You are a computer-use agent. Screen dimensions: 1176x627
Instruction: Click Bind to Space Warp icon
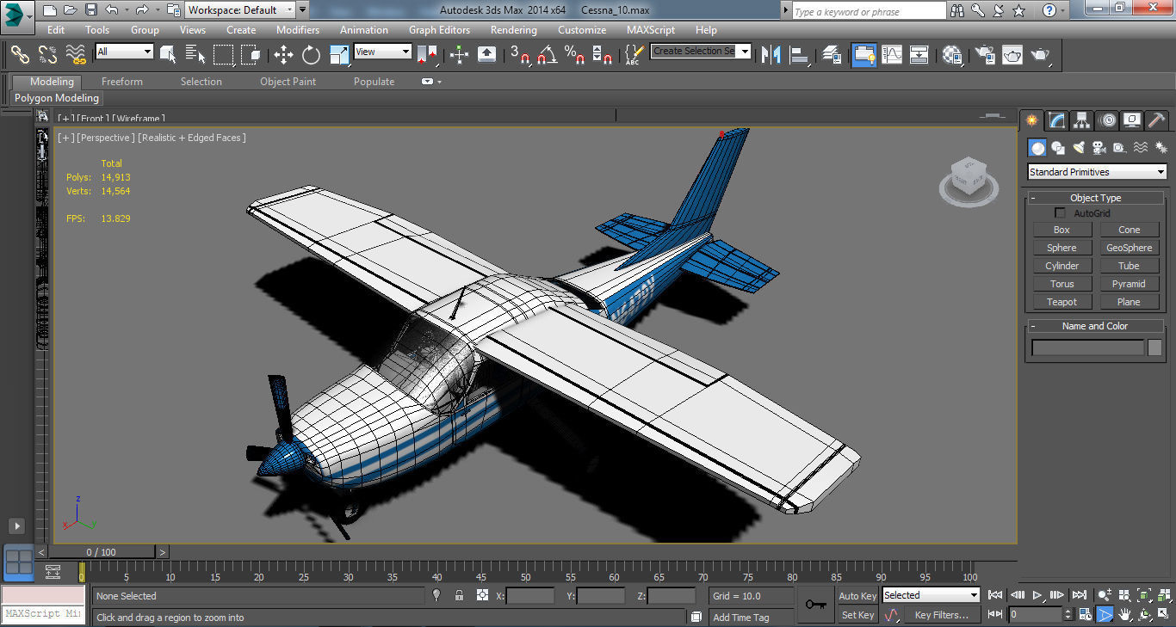click(76, 55)
